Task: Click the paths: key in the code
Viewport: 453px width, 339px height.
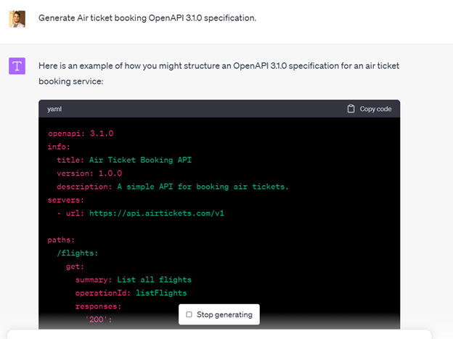Action: tap(62, 240)
